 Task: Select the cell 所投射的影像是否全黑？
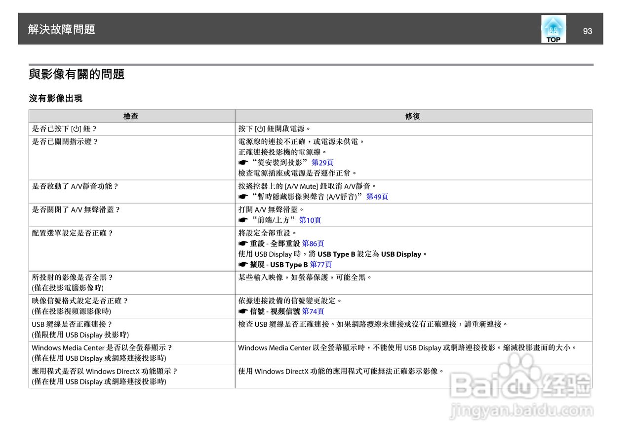tap(131, 283)
